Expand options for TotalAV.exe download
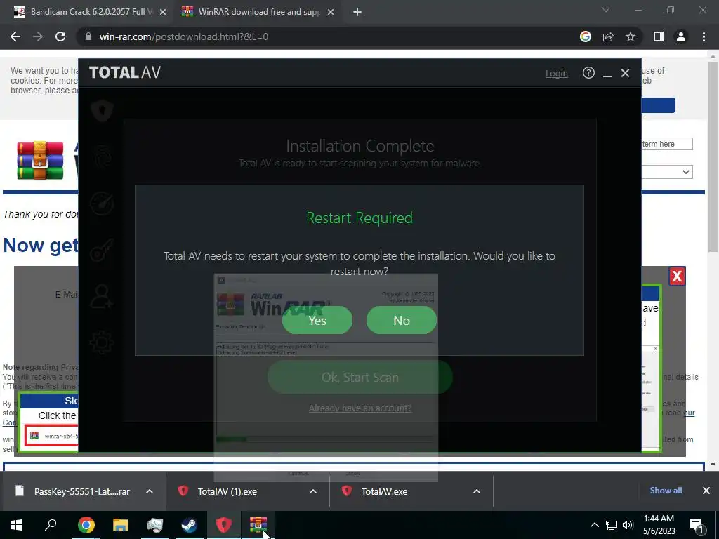Viewport: 719px width, 539px height. click(x=477, y=491)
